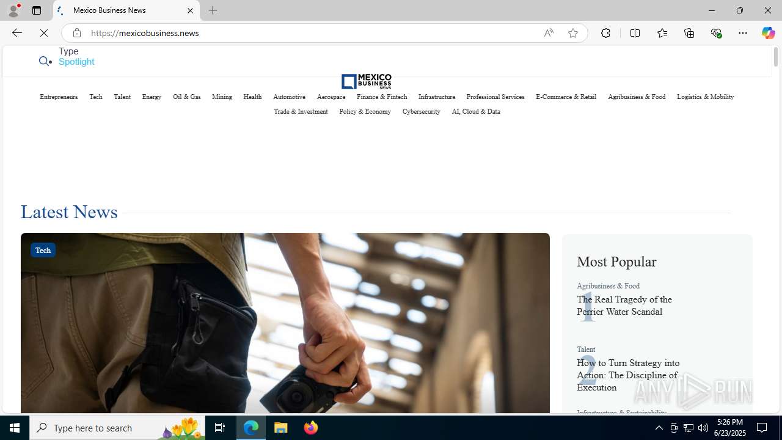Open Task View on the taskbar
Viewport: 782px width, 440px height.
pos(220,428)
